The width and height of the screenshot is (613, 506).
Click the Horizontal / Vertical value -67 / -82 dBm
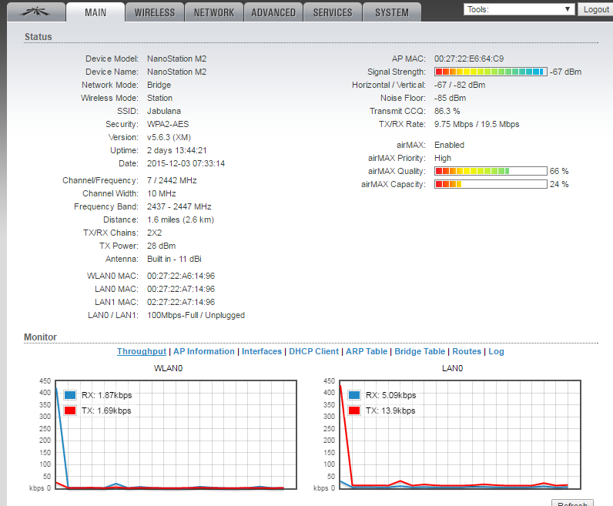pyautogui.click(x=460, y=85)
